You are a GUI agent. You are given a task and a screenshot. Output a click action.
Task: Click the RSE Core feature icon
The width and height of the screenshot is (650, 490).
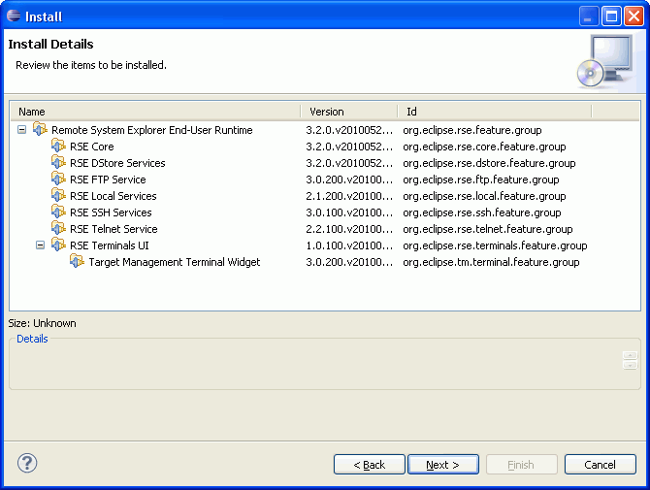pyautogui.click(x=58, y=146)
